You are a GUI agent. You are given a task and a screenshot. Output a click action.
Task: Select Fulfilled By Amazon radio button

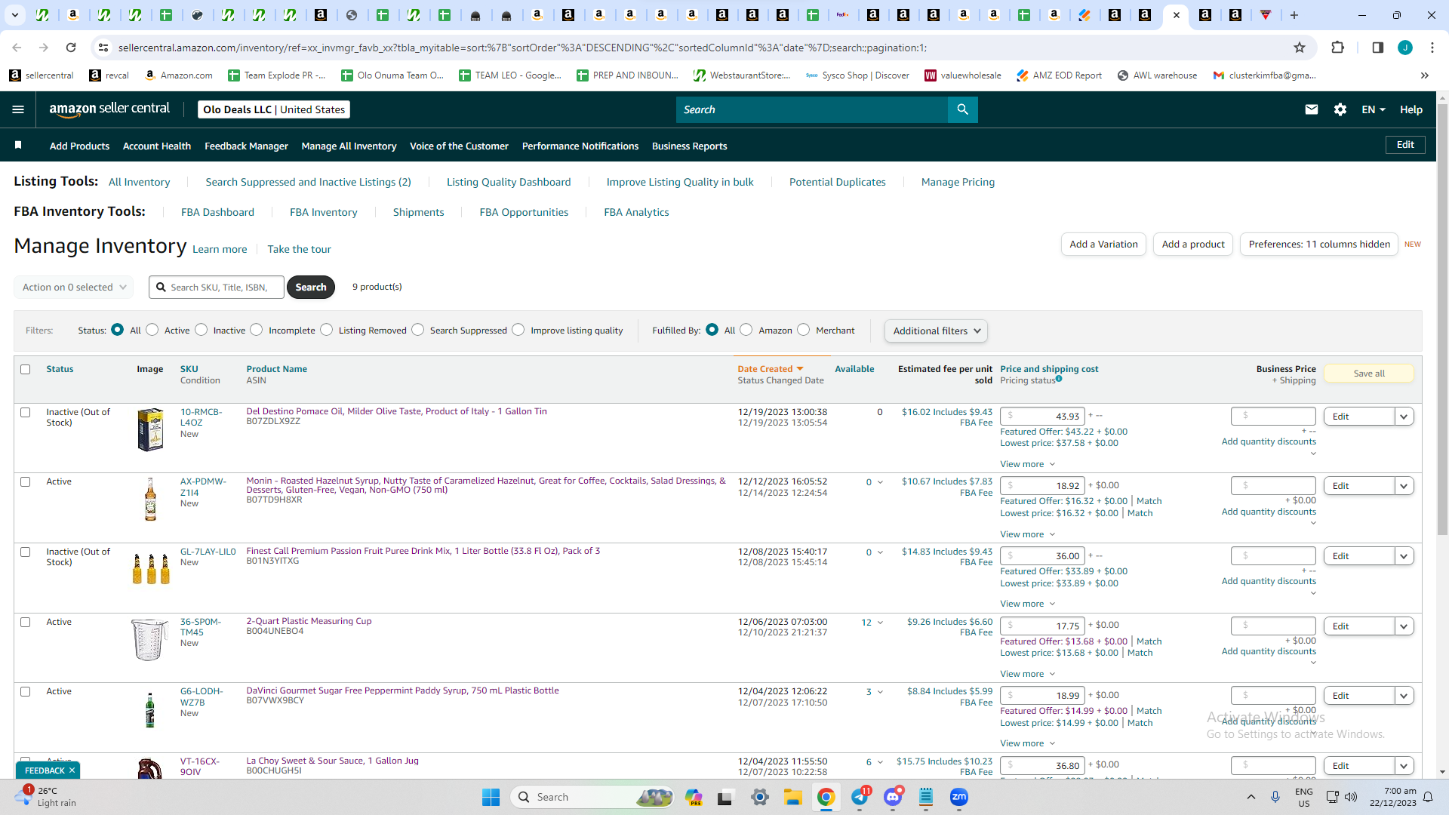746,330
